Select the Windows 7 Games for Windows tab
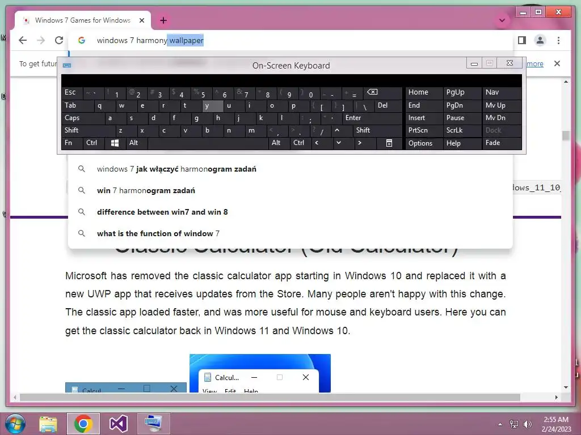The width and height of the screenshot is (581, 435). (83, 20)
